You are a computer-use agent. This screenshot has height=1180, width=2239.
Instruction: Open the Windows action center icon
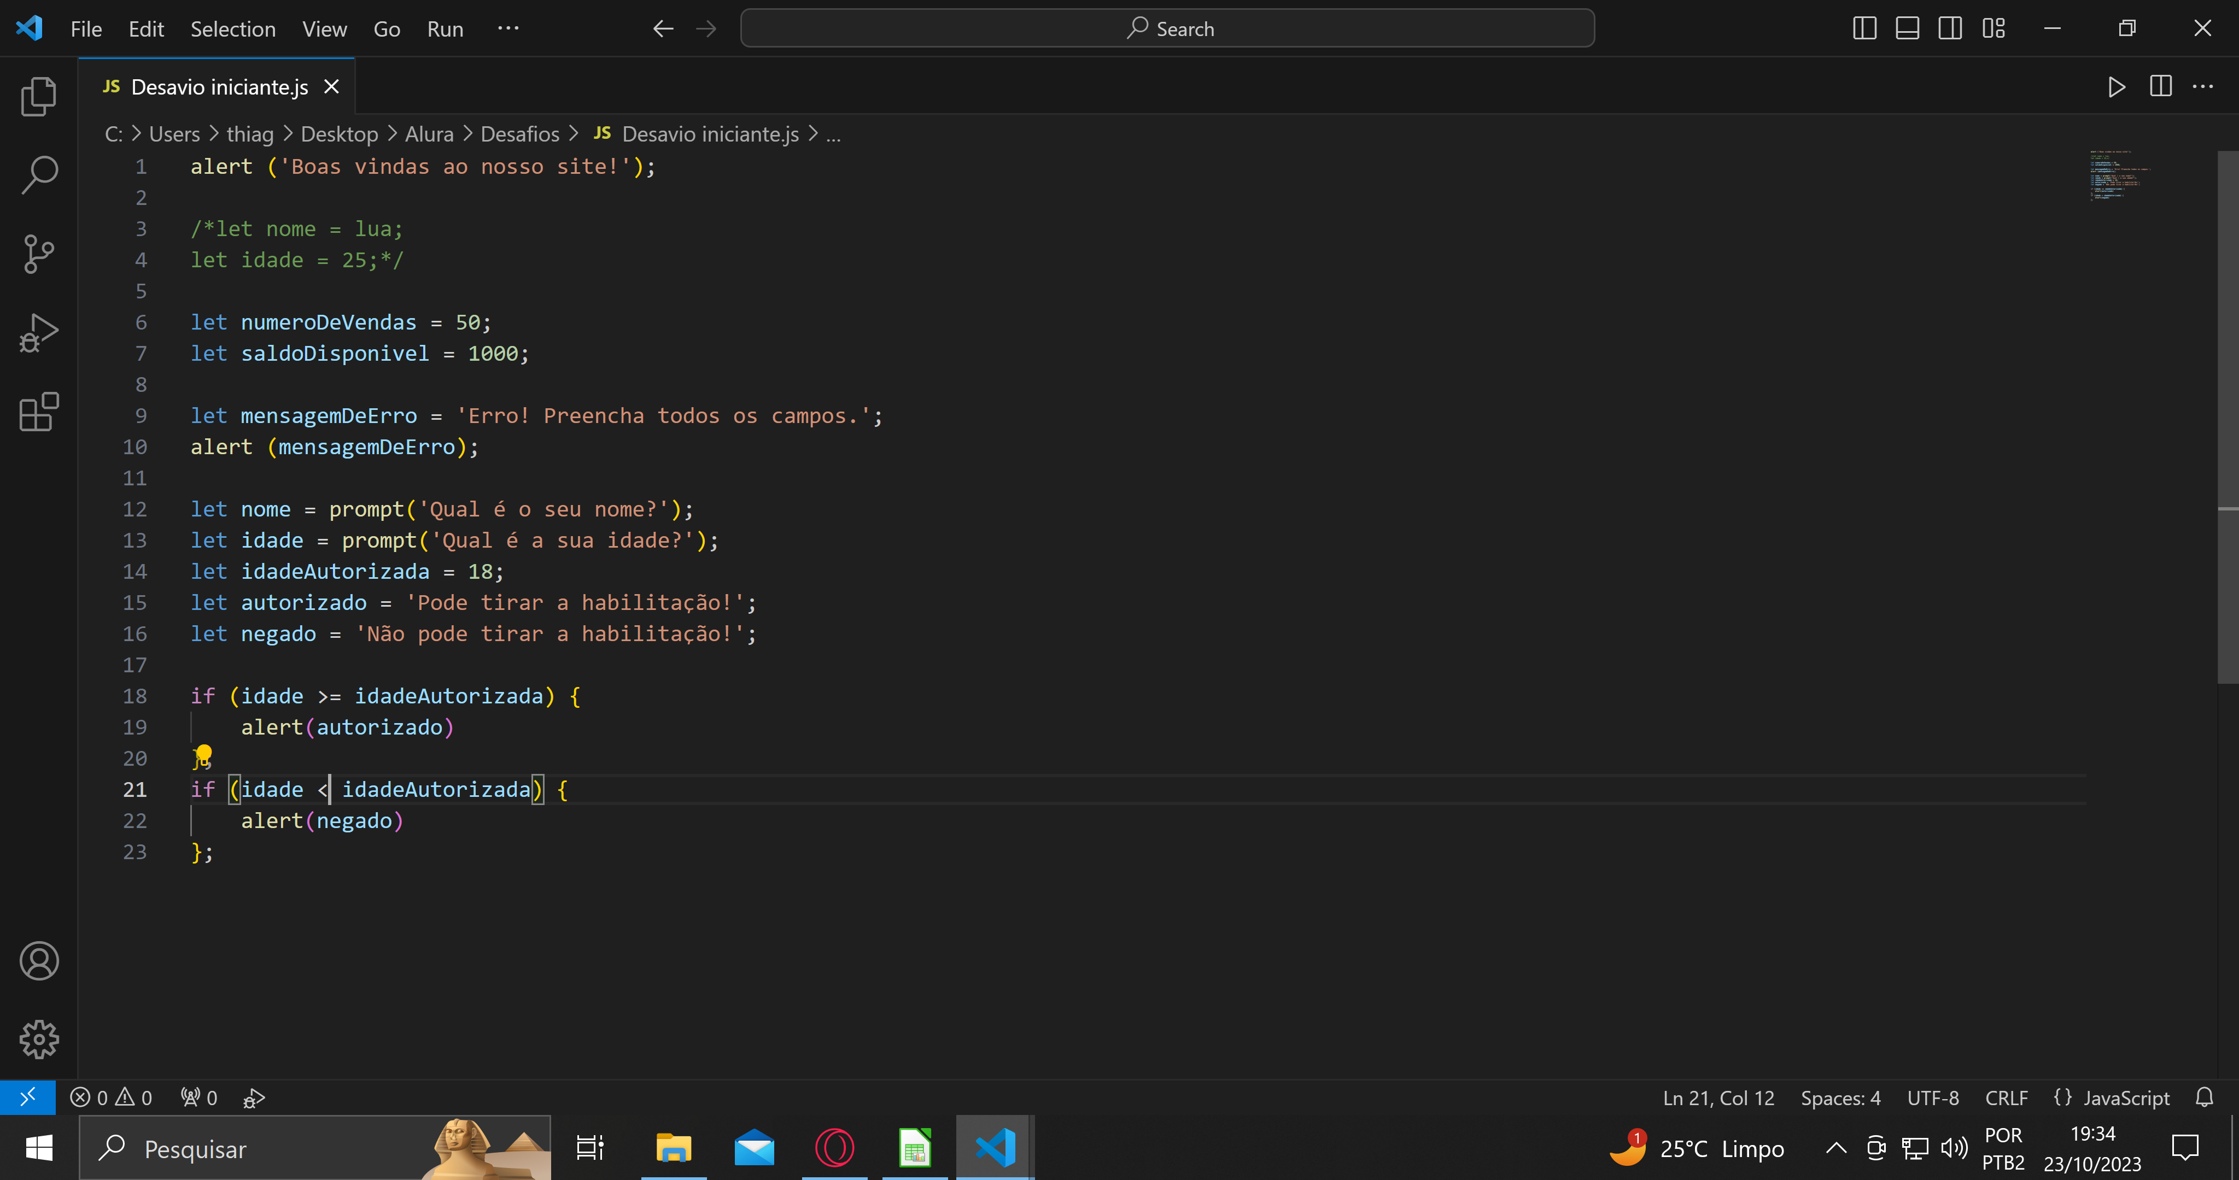pyautogui.click(x=2185, y=1149)
